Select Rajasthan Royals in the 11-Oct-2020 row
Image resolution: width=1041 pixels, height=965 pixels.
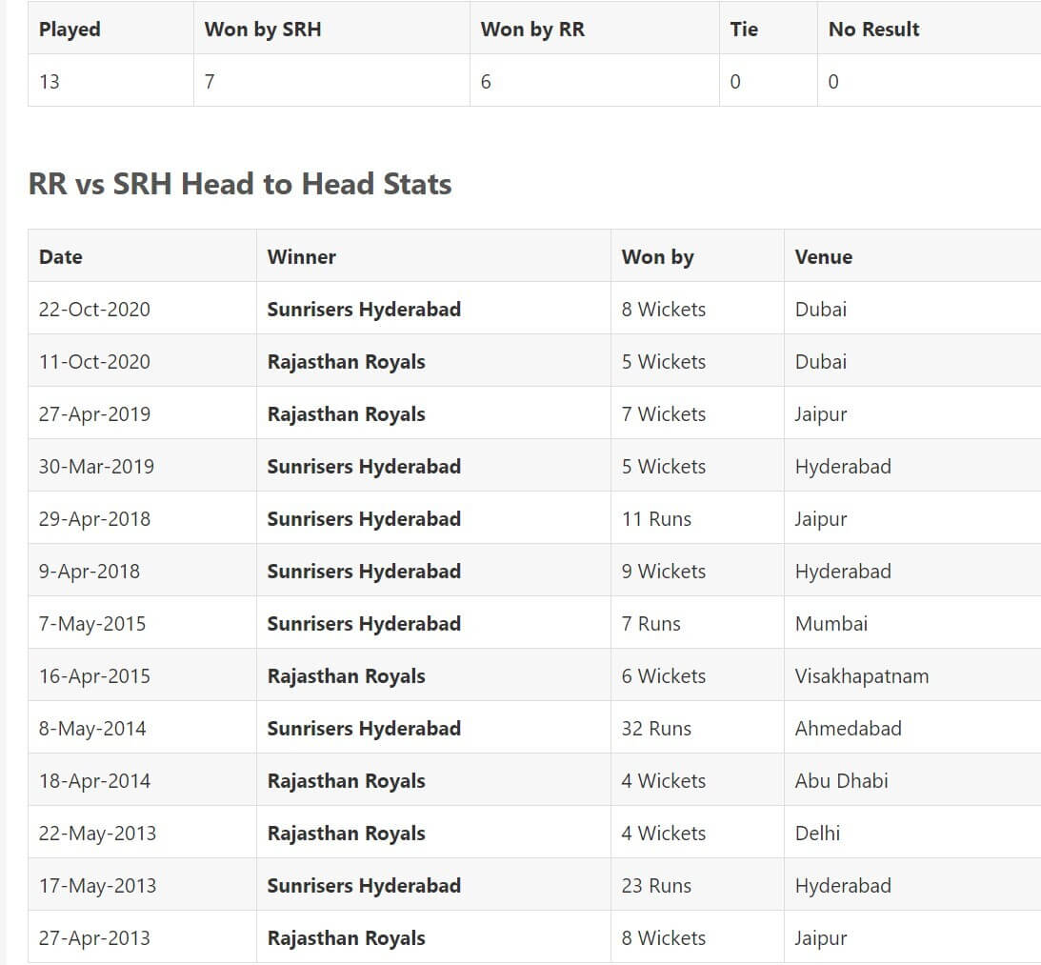(x=346, y=362)
